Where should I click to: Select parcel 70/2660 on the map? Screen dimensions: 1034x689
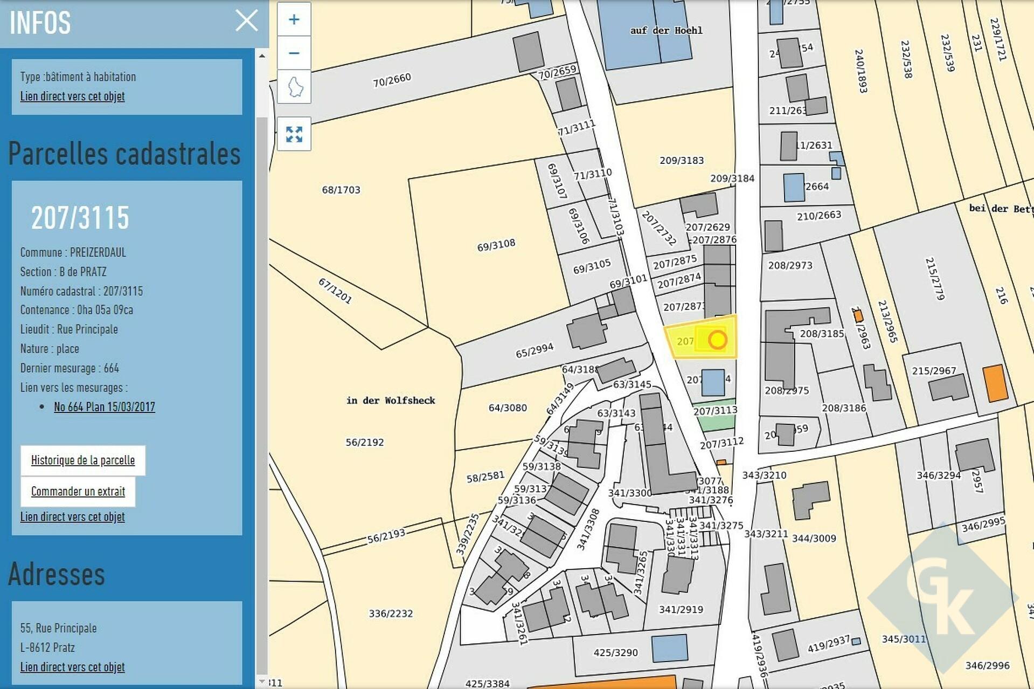click(392, 80)
